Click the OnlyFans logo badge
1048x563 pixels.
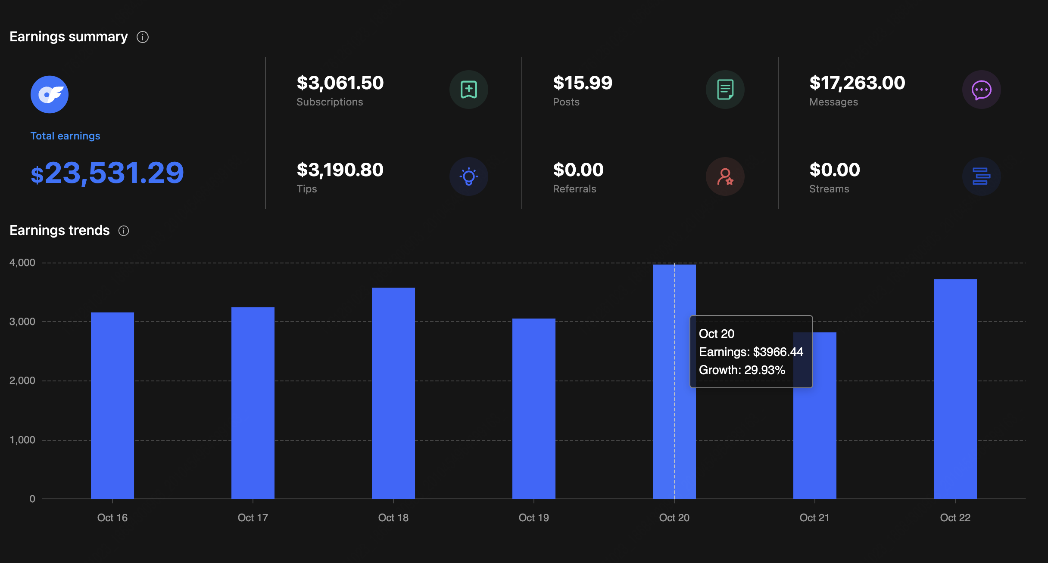pos(49,94)
